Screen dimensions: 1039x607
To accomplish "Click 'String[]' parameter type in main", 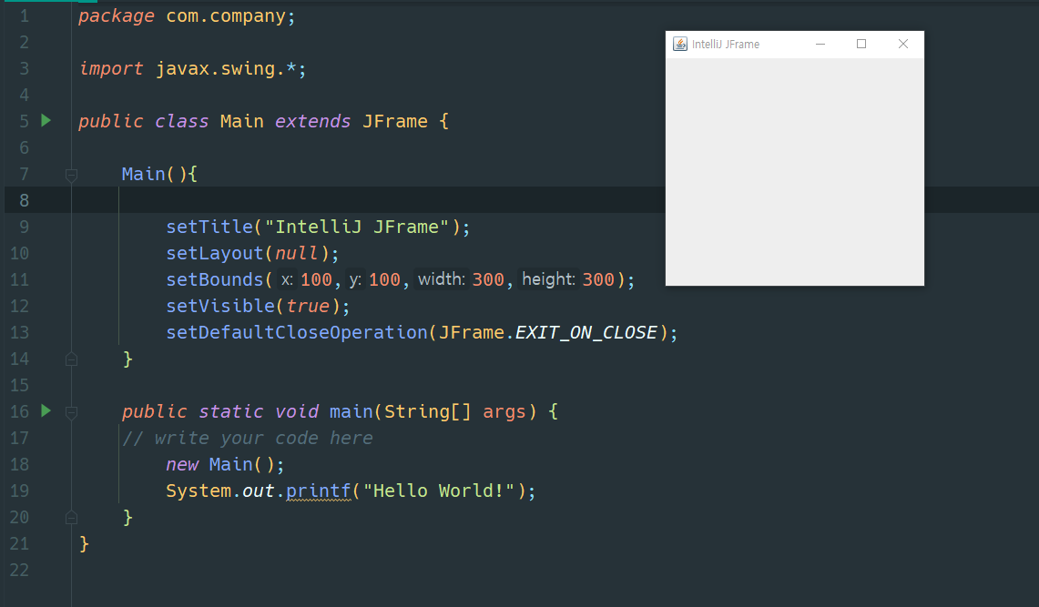I will 427,411.
